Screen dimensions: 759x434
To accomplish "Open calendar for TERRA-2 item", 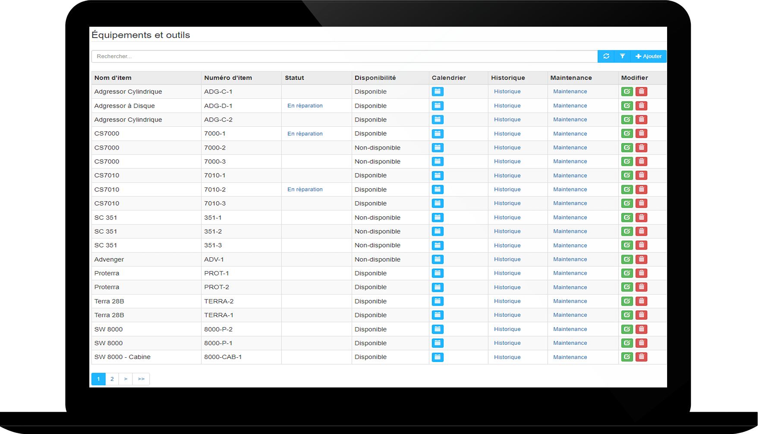I will [437, 301].
